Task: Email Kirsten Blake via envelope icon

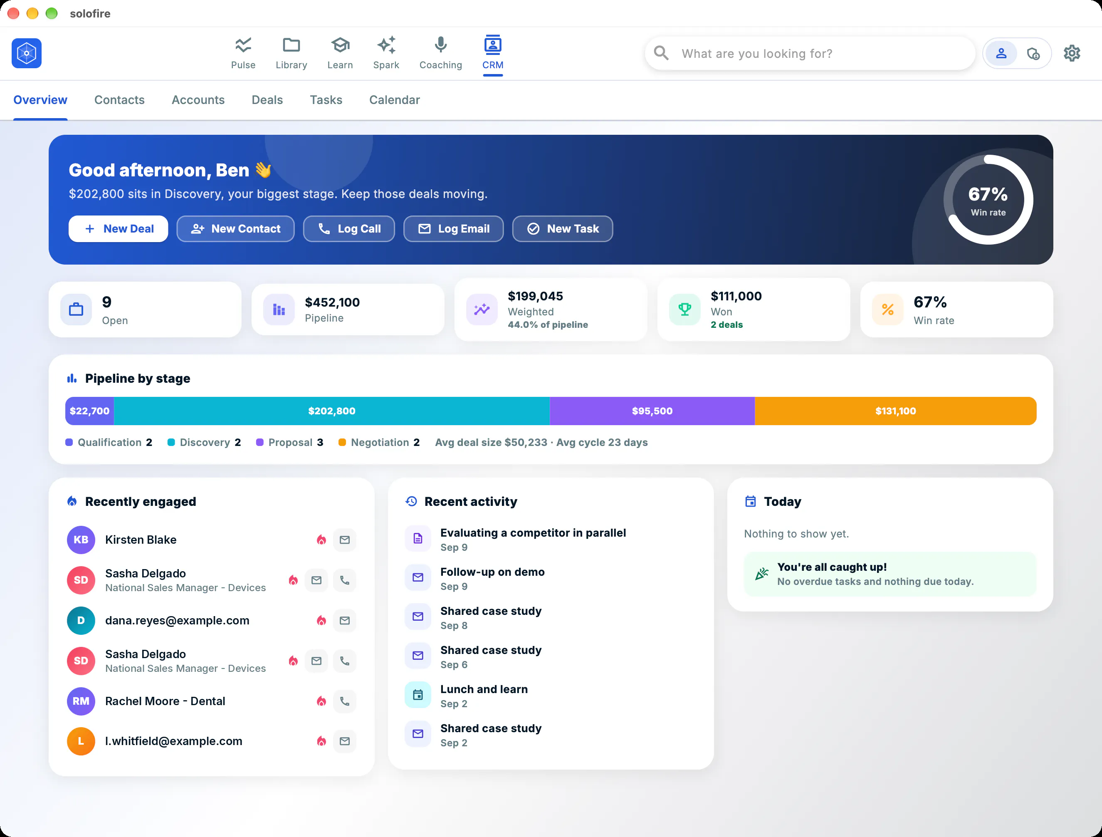Action: (x=344, y=540)
